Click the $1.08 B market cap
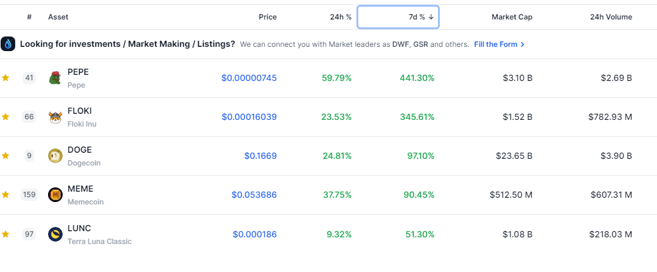 [518, 234]
